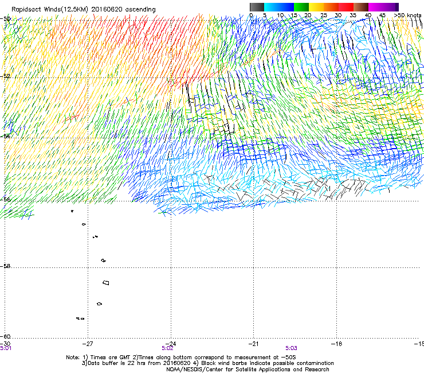The width and height of the screenshot is (424, 373).
Task: Click the -24 longitude axis label
Action: click(x=171, y=344)
